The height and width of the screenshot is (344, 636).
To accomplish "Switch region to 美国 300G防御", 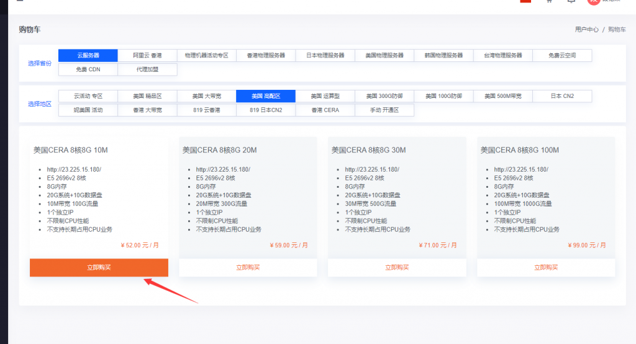I will tap(384, 96).
